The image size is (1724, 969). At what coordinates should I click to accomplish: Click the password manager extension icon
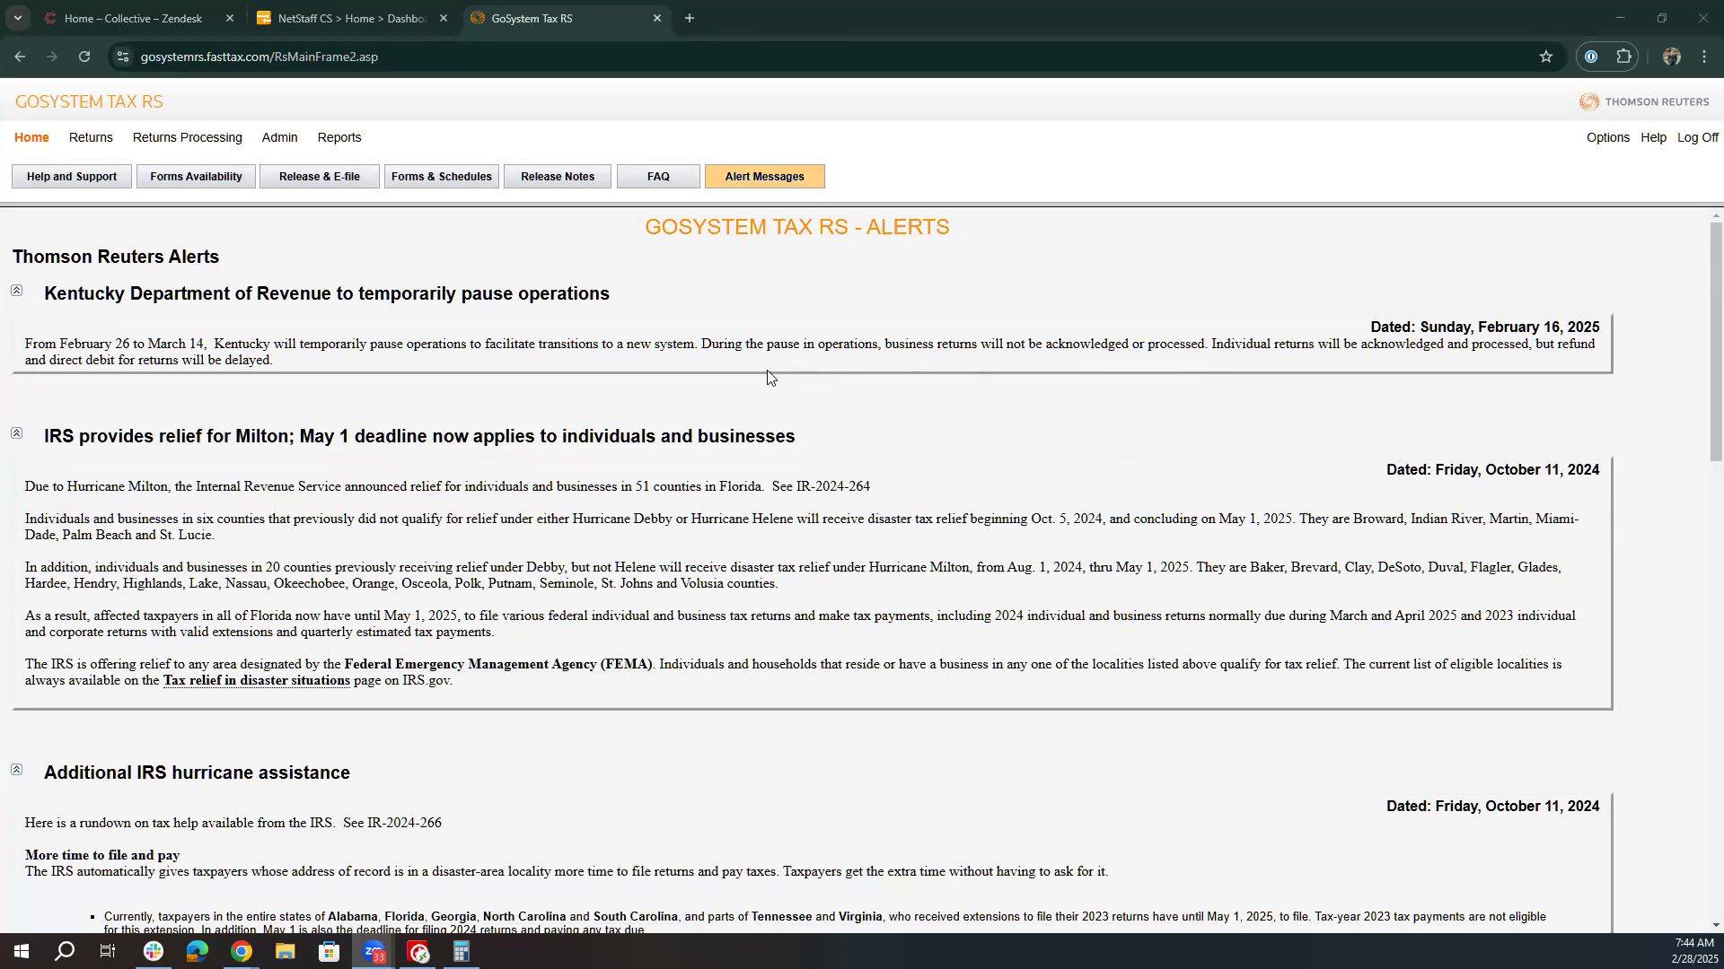pos(1590,57)
